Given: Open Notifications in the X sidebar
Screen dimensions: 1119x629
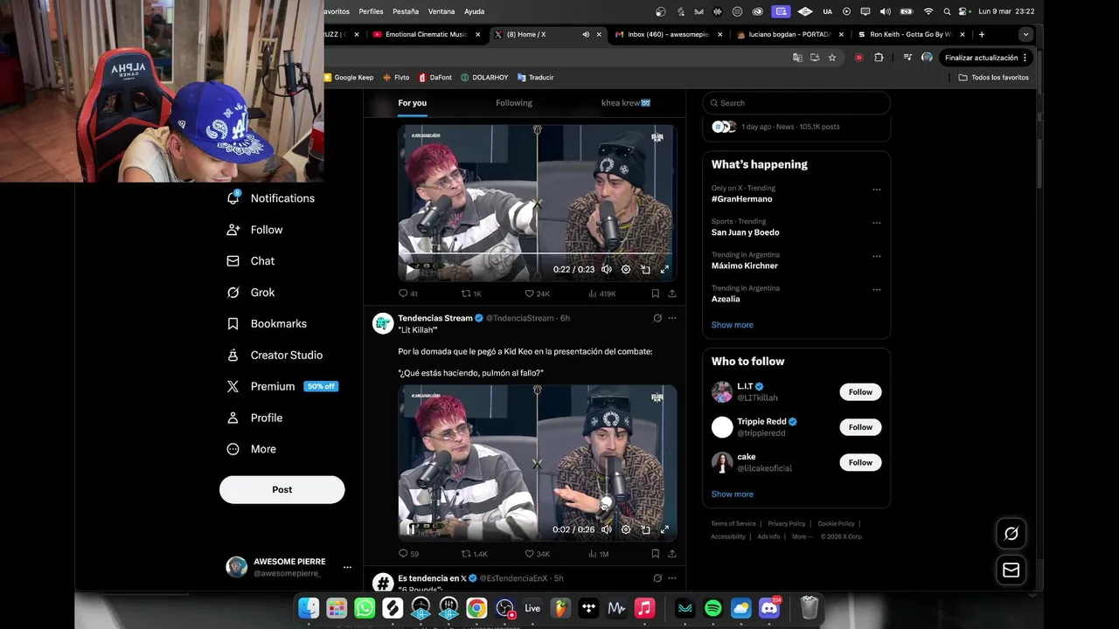Looking at the screenshot, I should (x=270, y=198).
